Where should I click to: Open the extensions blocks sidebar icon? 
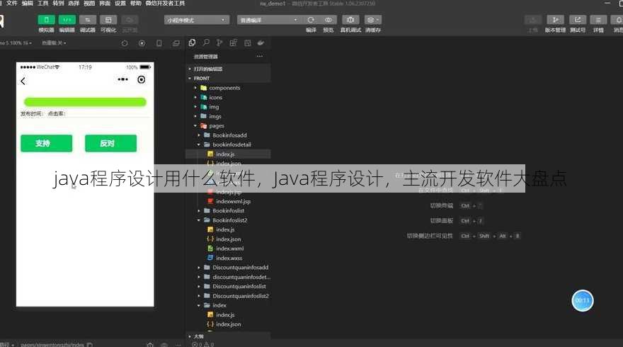coord(233,43)
